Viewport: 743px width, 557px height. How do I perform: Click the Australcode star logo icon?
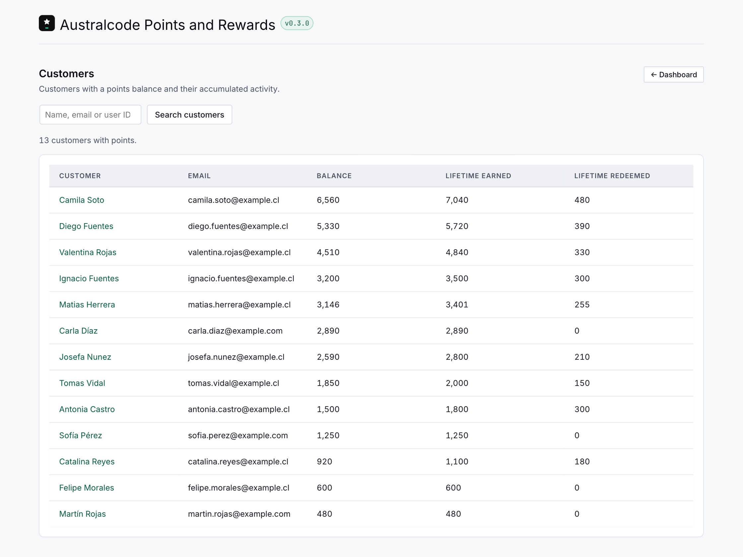pyautogui.click(x=47, y=23)
